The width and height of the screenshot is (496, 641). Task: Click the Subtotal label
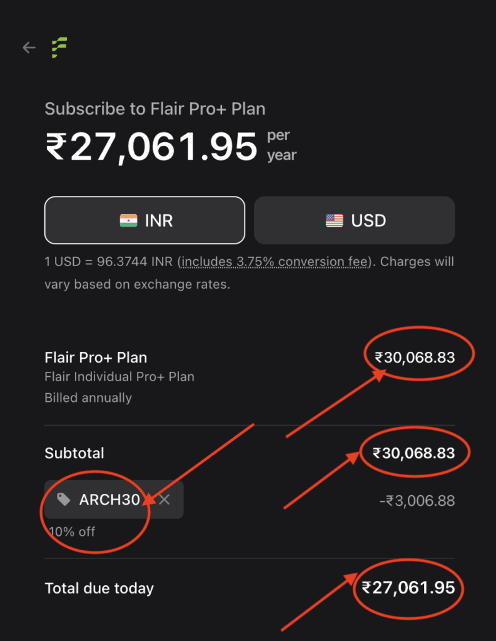74,453
